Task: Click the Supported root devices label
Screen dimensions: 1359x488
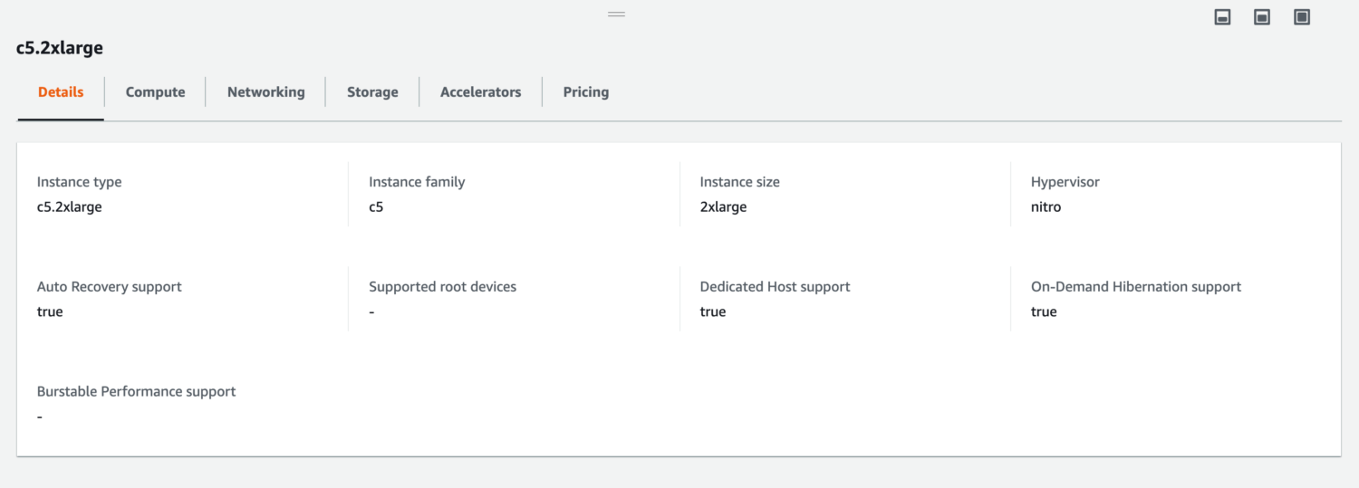Action: pyautogui.click(x=442, y=287)
